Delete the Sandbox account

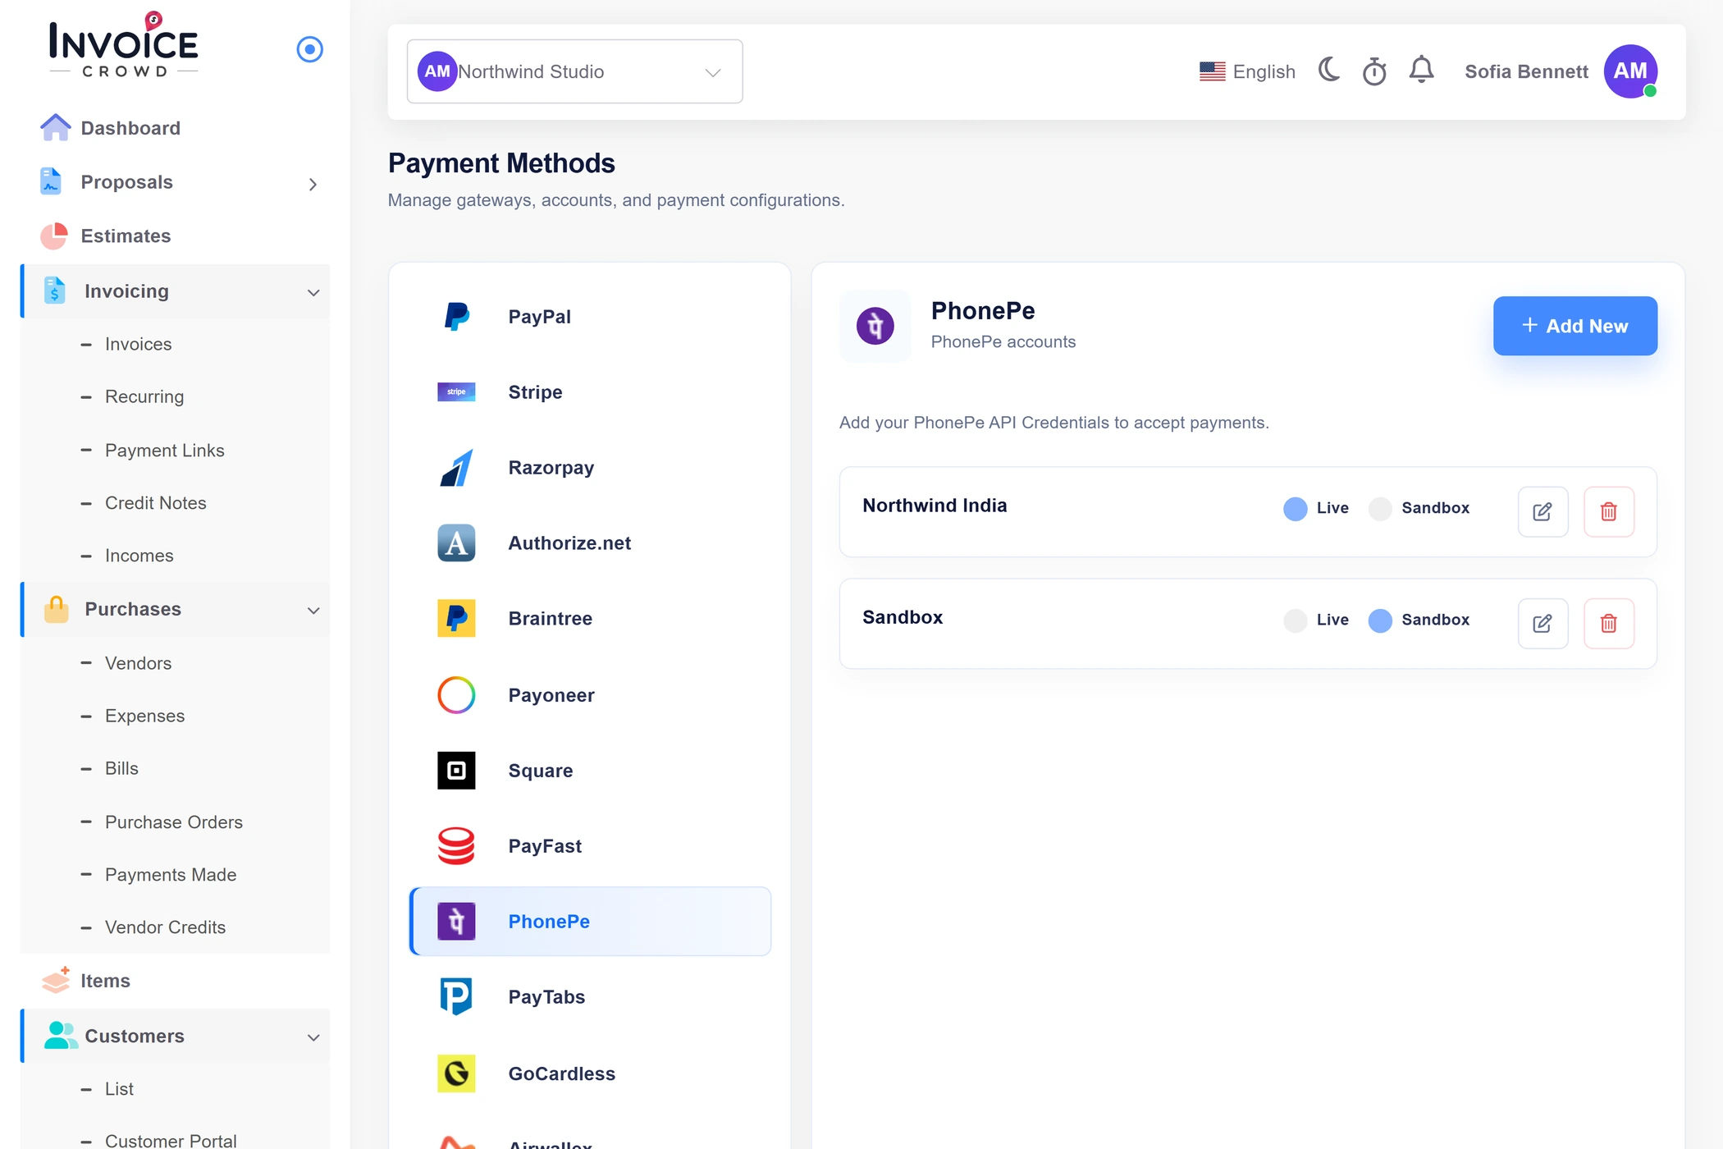coord(1608,623)
